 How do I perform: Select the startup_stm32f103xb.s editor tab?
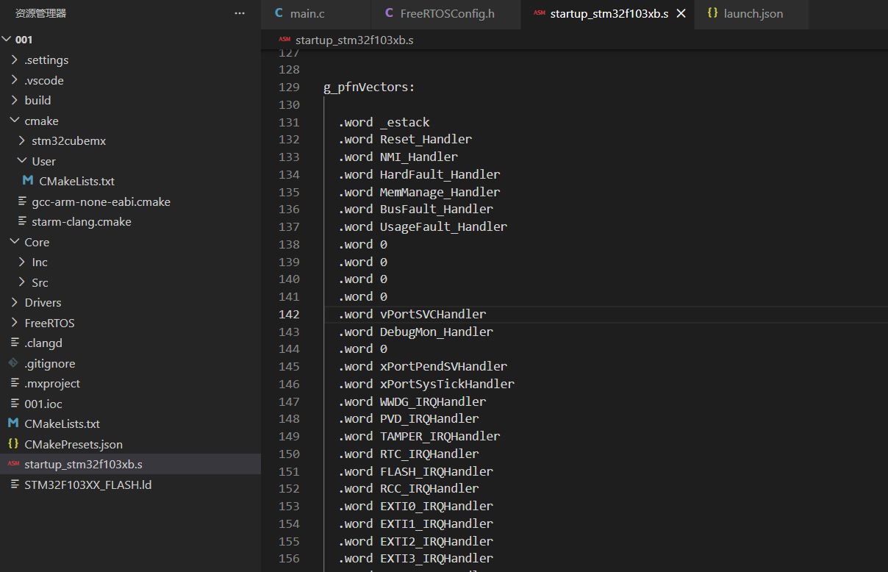tap(609, 13)
